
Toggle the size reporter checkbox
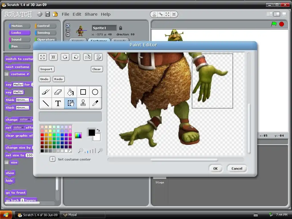tap(7, 162)
